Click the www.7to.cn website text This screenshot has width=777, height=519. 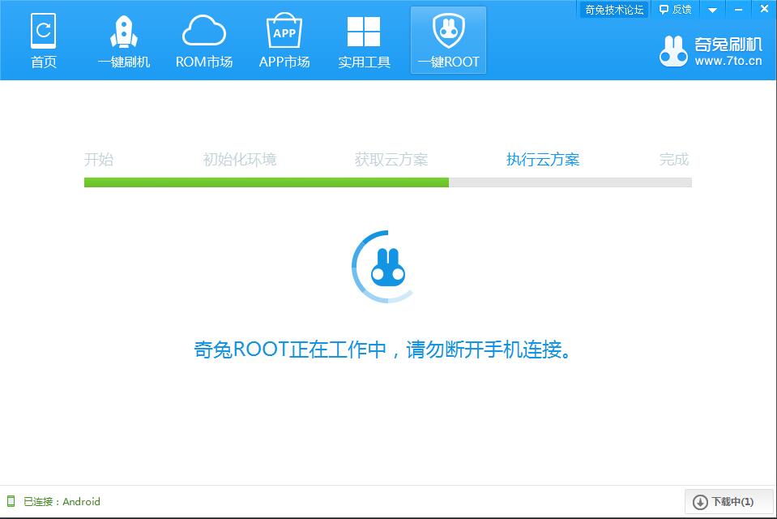pyautogui.click(x=728, y=61)
